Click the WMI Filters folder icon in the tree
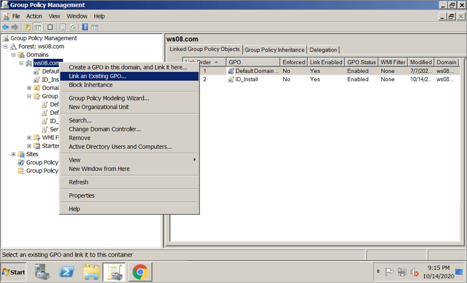The image size is (467, 283). [x=37, y=138]
